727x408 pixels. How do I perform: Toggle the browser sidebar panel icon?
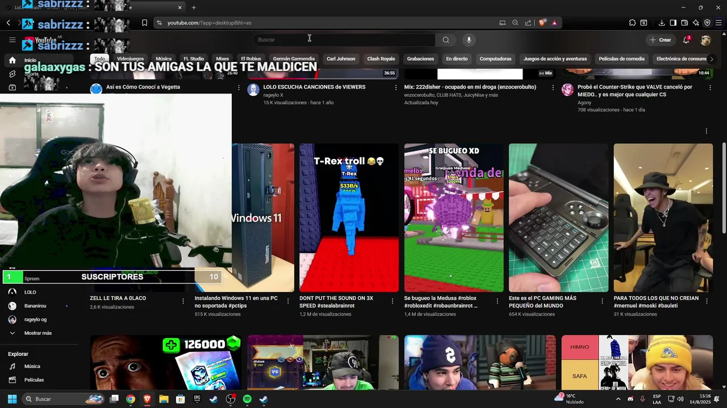(x=673, y=23)
